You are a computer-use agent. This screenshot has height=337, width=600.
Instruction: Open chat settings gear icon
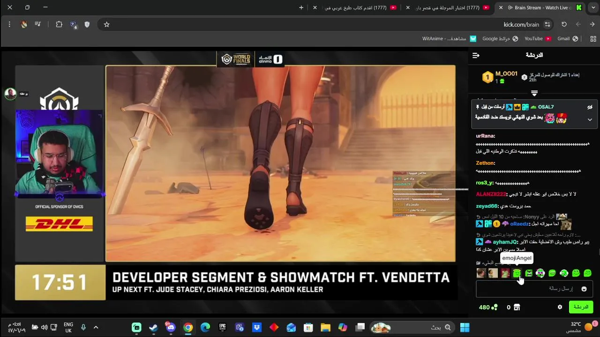(x=560, y=307)
